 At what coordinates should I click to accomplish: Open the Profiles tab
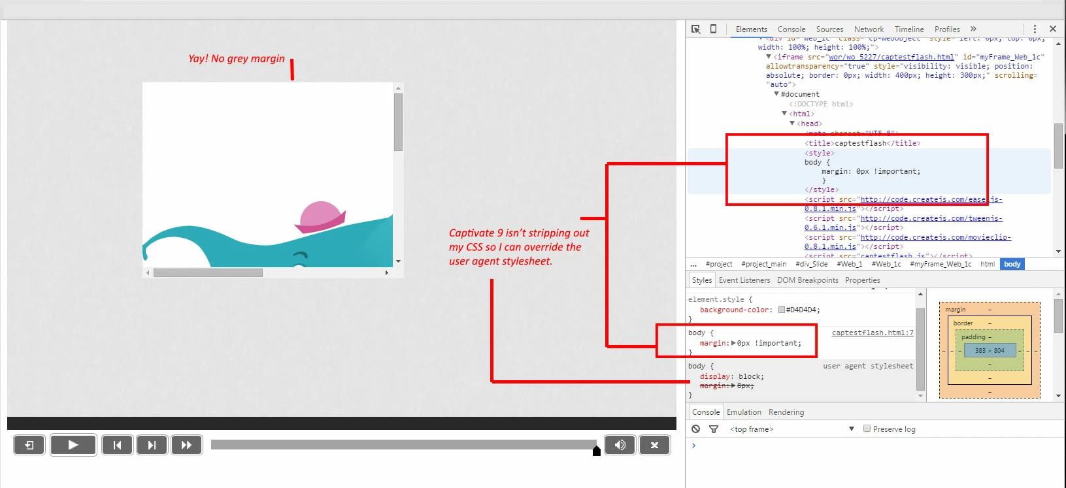(x=947, y=29)
